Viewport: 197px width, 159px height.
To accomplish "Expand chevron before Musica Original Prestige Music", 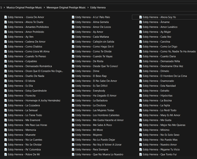I will pos(4,7).
